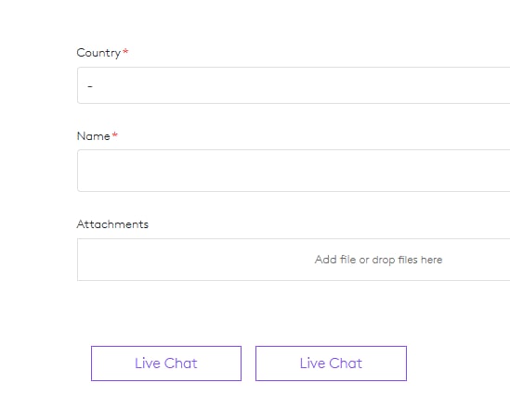Click the red asterisk beside Country
Viewport: 510px width, 408px height.
pos(125,51)
